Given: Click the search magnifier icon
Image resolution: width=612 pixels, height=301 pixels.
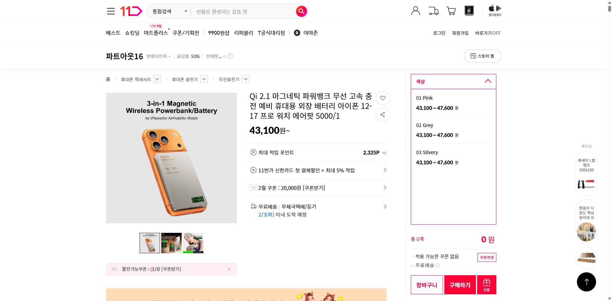Looking at the screenshot, I should [301, 11].
